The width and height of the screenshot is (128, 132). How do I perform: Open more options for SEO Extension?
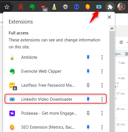(x=102, y=127)
